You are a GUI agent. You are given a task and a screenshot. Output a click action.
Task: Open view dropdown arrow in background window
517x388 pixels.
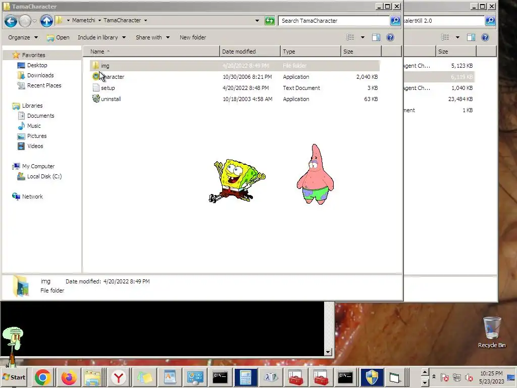click(457, 37)
